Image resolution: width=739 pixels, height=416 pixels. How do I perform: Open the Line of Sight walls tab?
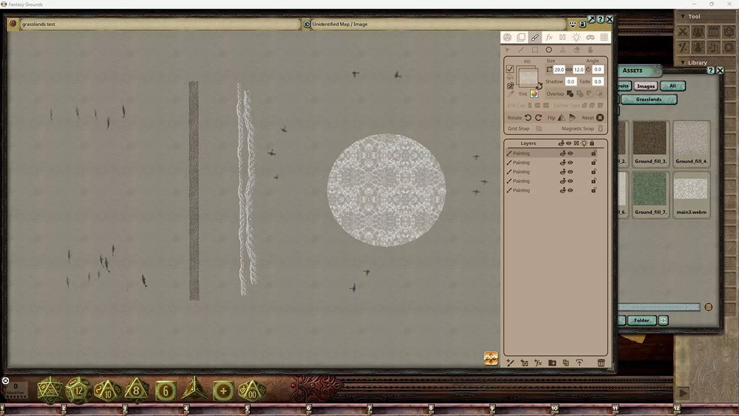click(562, 38)
